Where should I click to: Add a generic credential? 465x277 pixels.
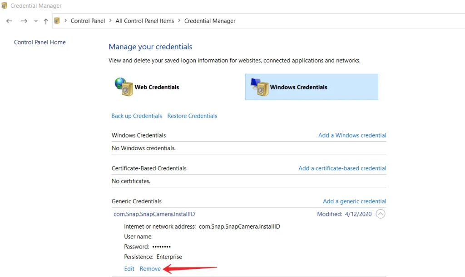tap(354, 201)
